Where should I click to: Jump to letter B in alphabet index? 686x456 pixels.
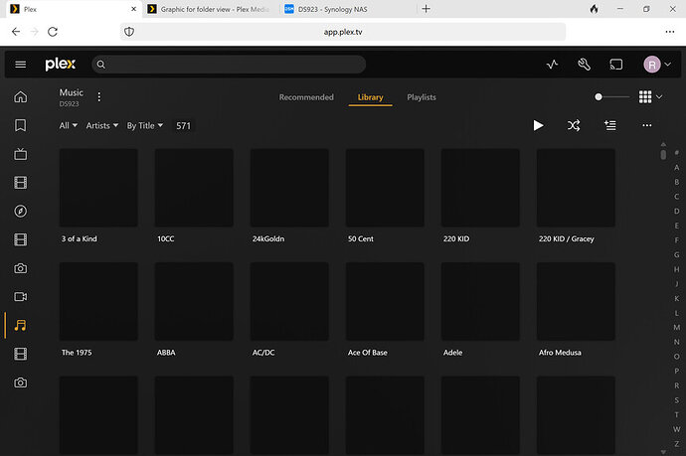676,182
